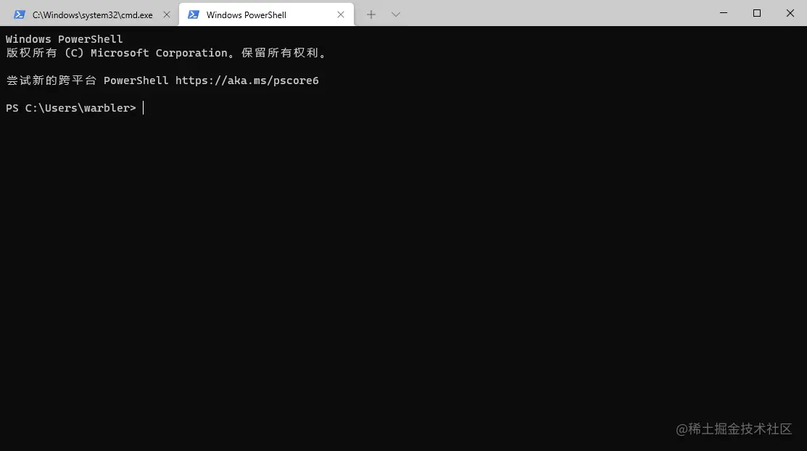
Task: Click the 'Windows PowerShell' header text line
Action: coord(65,39)
